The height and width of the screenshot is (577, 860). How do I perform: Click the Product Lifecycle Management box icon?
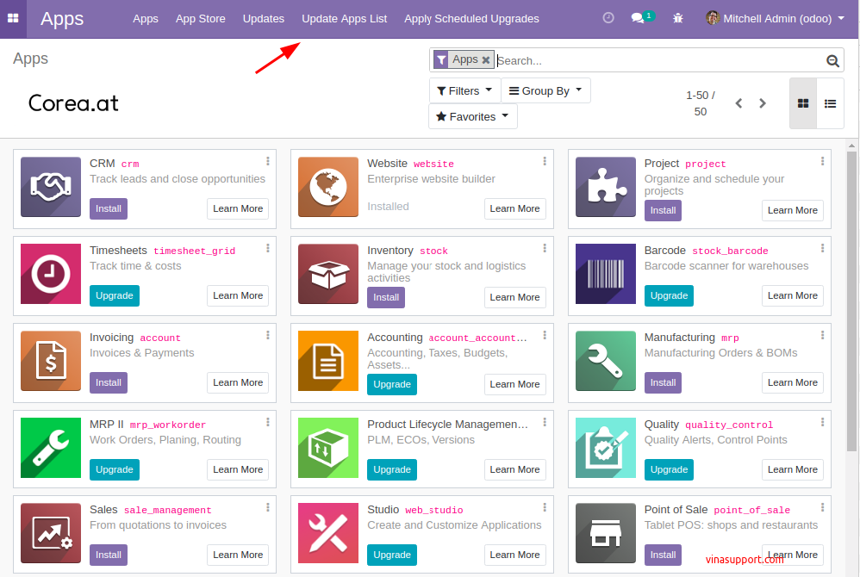click(328, 448)
